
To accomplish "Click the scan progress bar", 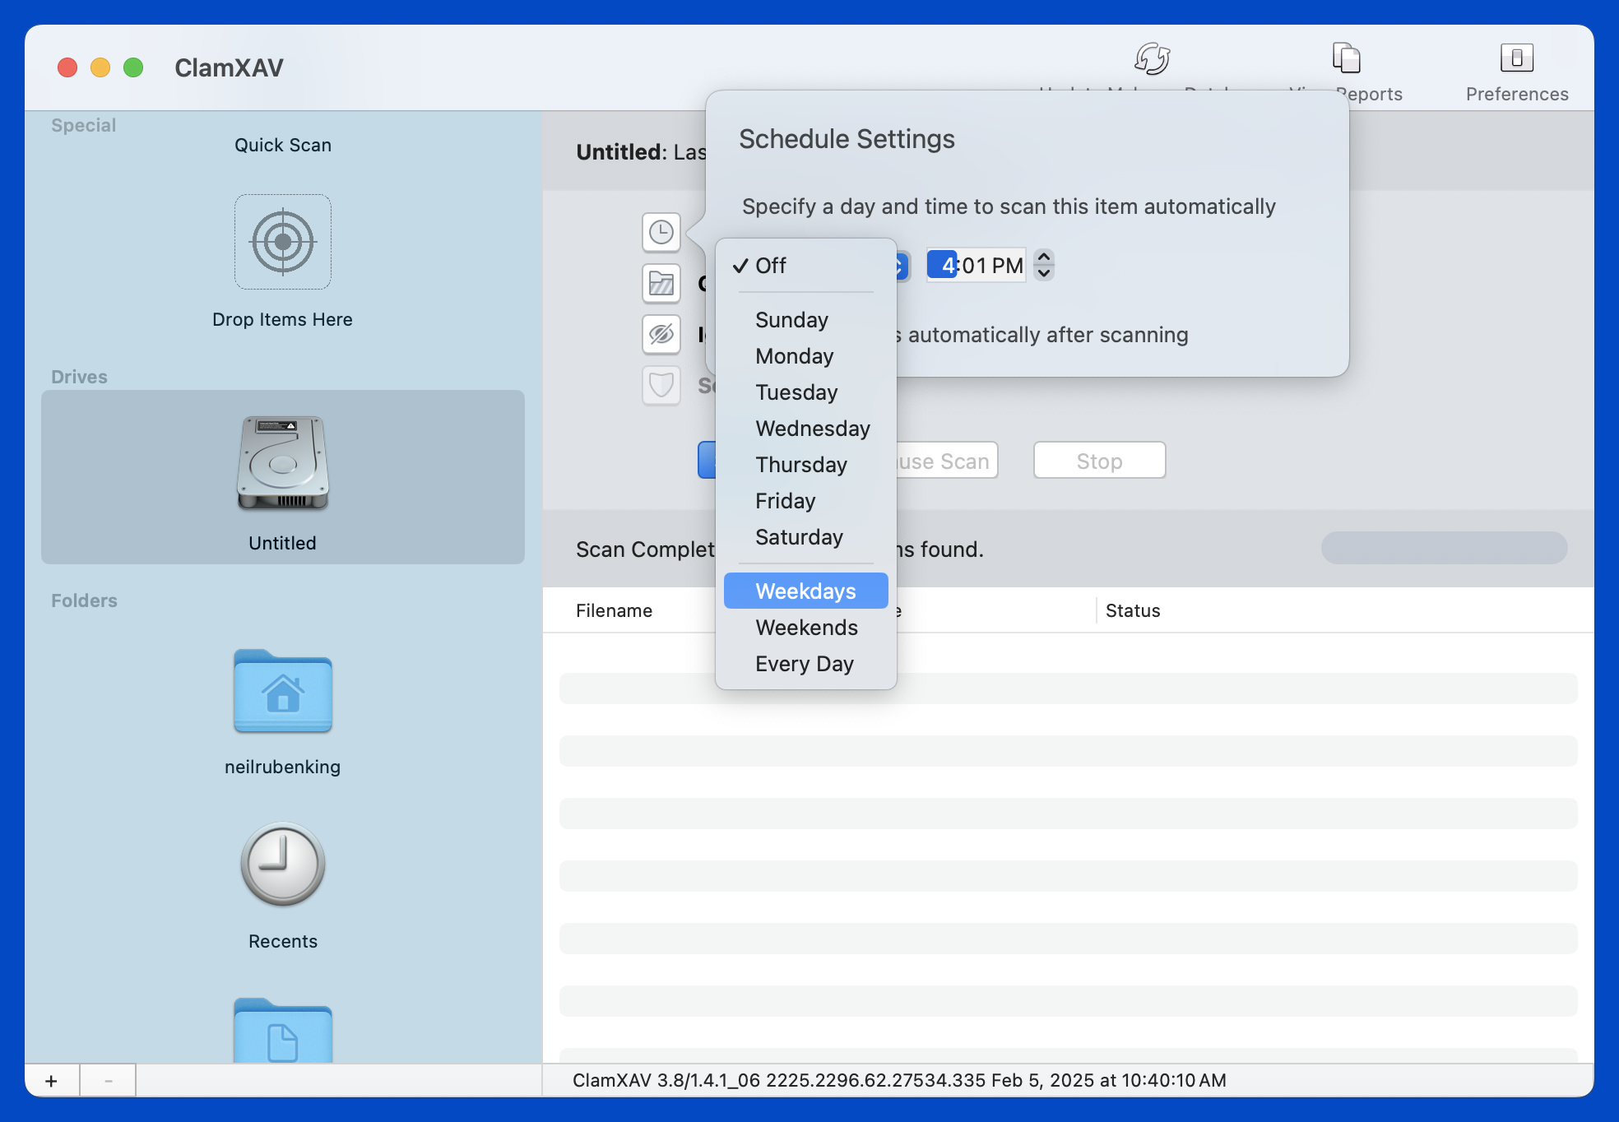I will coord(1445,548).
